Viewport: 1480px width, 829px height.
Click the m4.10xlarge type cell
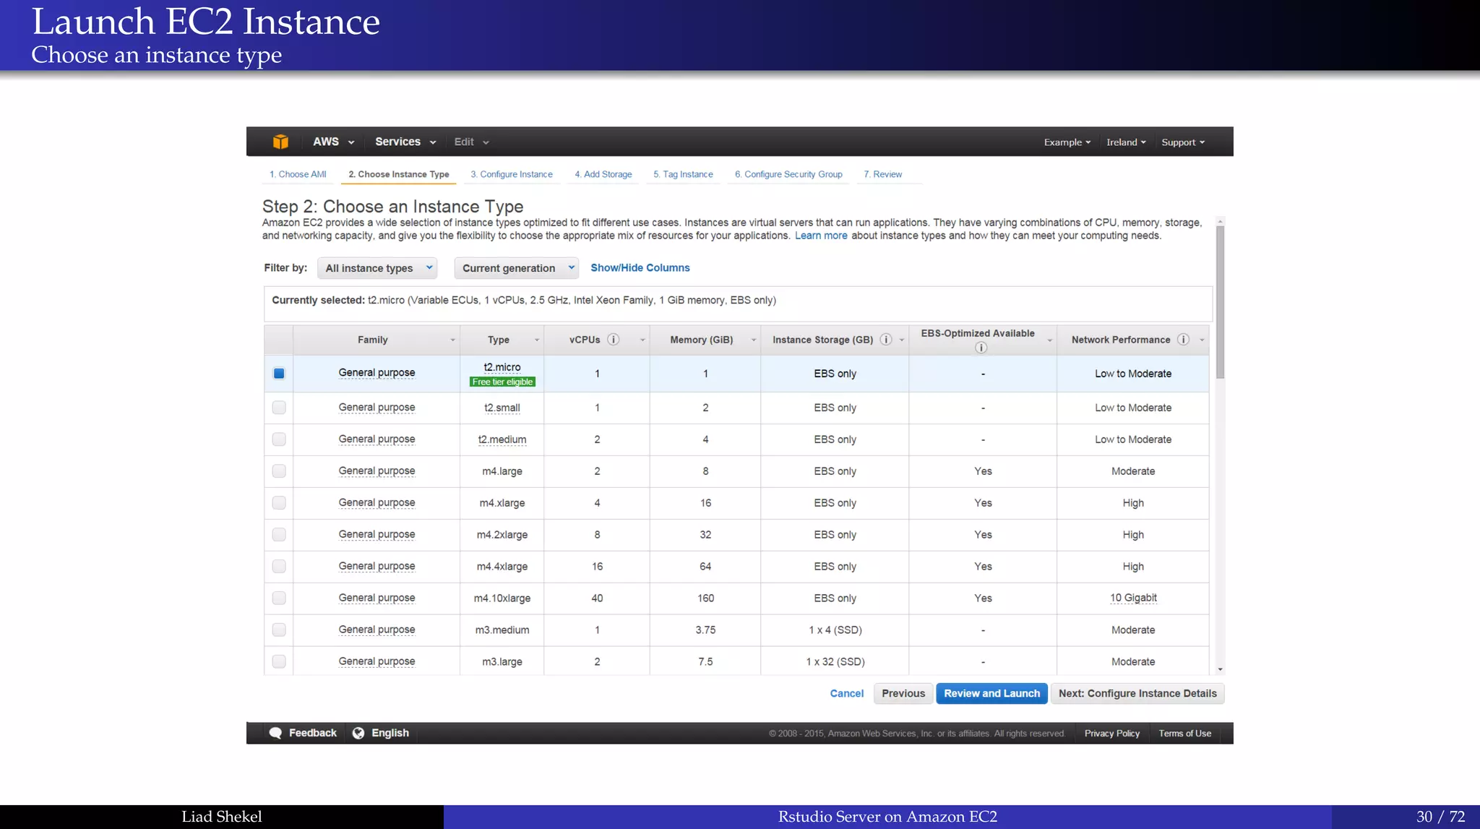click(x=502, y=598)
